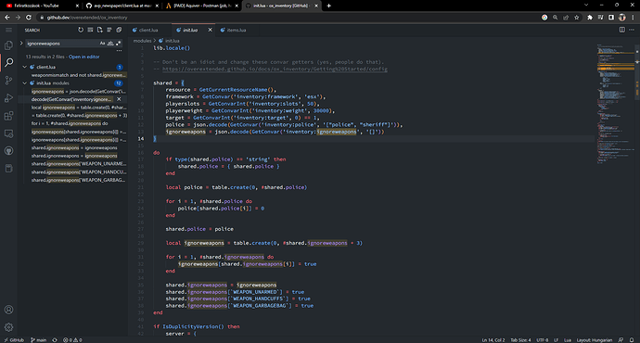Open the overextended docs link in comment
Image resolution: width=640 pixels, height=343 pixels.
275,69
